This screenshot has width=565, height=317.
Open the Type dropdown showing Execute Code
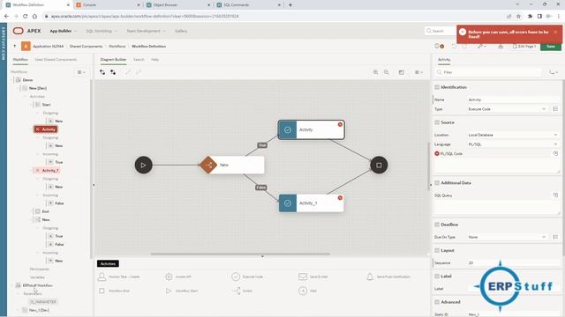[x=508, y=109]
